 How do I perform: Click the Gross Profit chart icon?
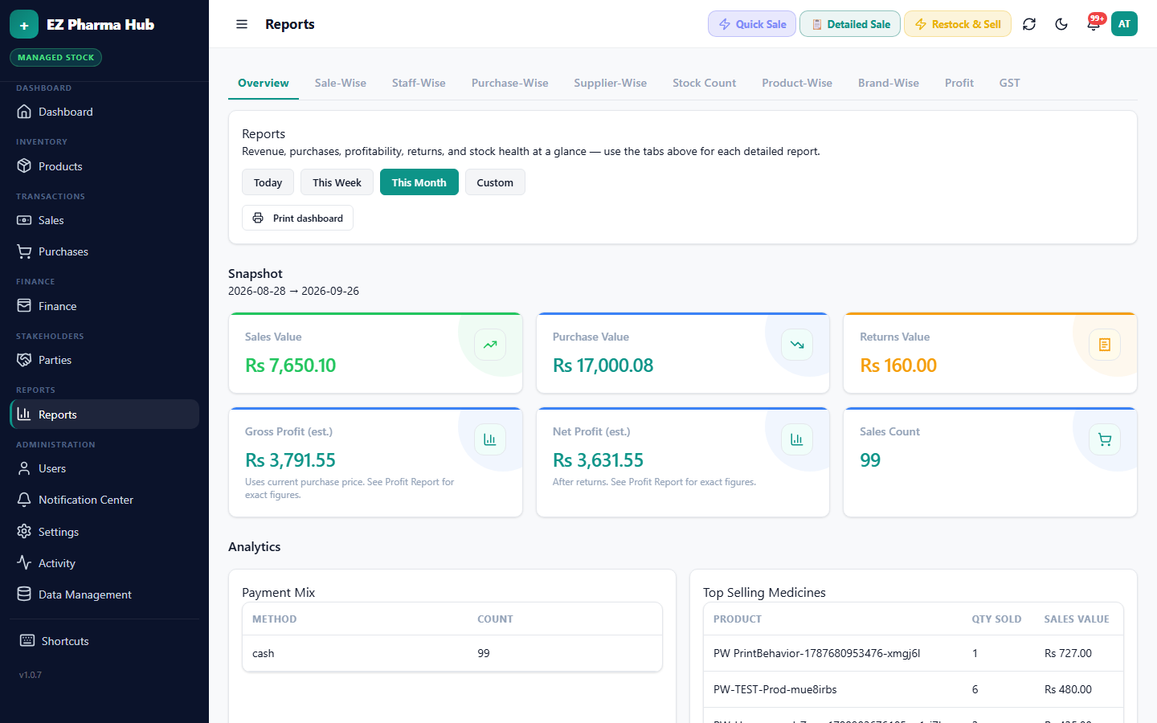point(490,439)
